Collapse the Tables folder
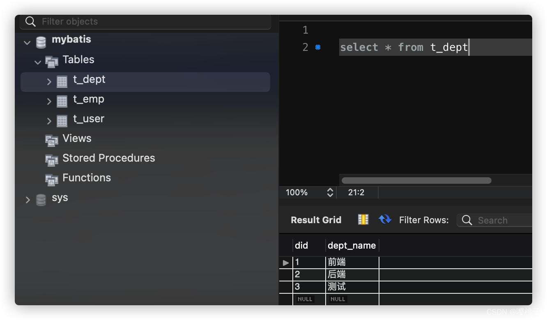547x320 pixels. coord(38,62)
